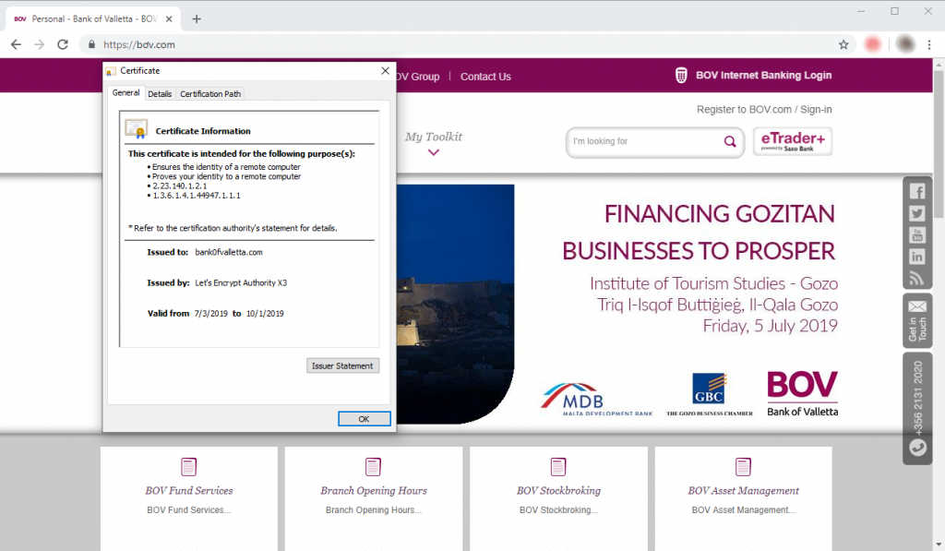Click the Issuer Statement button
Viewport: 945px width, 551px height.
[342, 365]
